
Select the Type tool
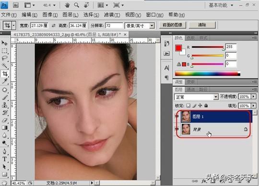[x=4, y=159]
